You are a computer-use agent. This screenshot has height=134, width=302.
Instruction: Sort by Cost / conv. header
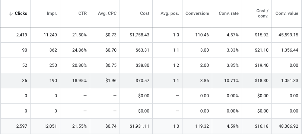tap(262, 13)
